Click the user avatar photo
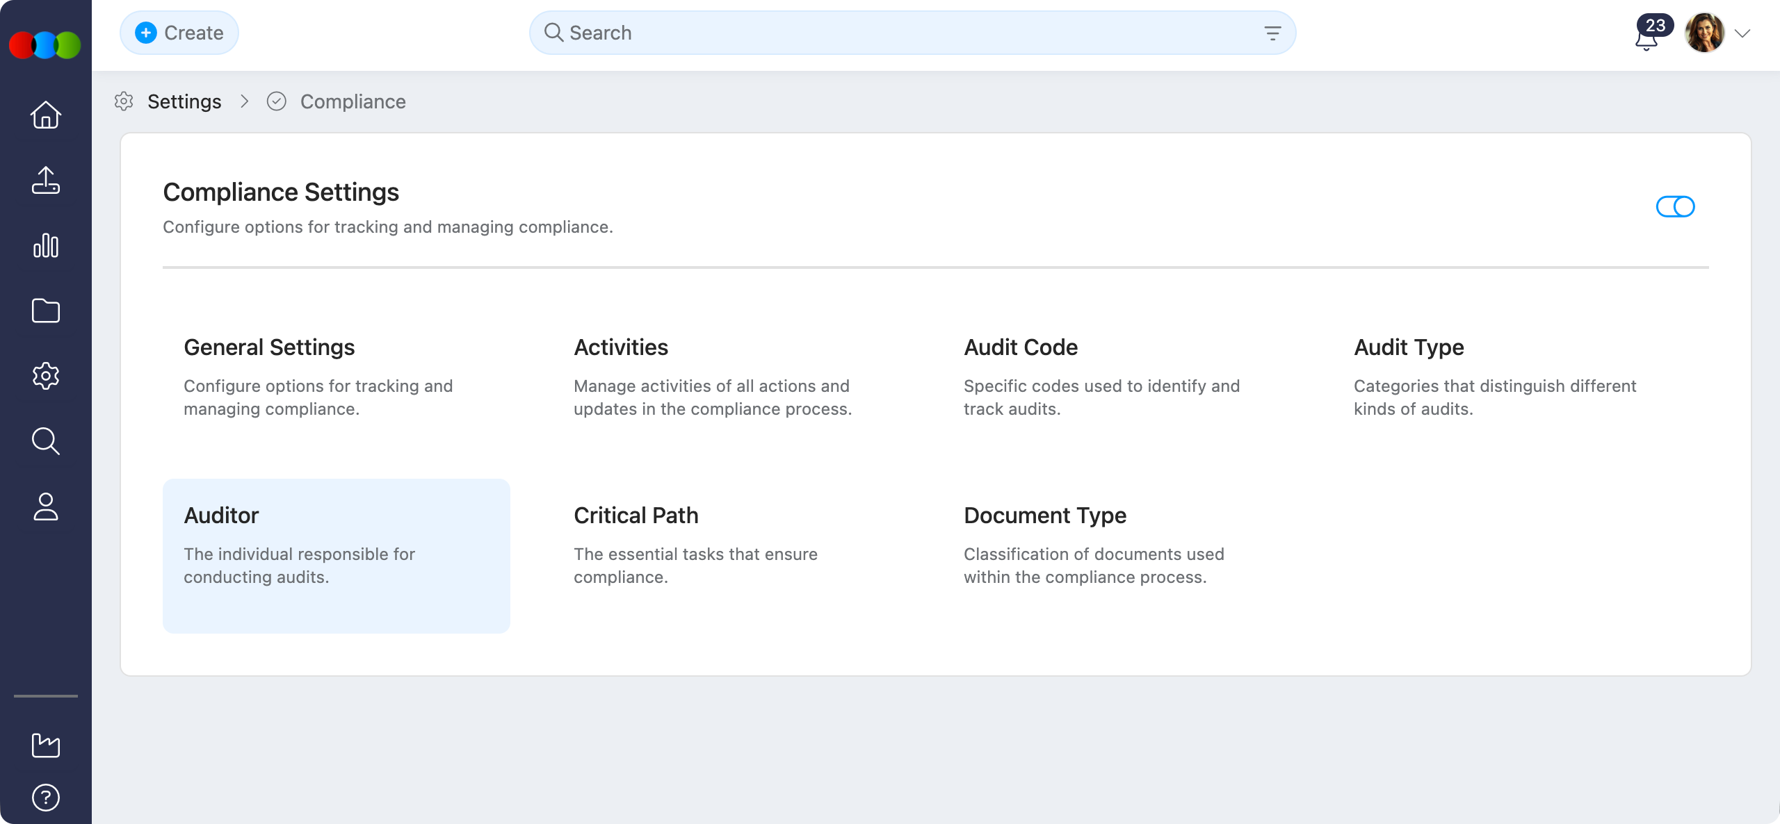 point(1704,33)
